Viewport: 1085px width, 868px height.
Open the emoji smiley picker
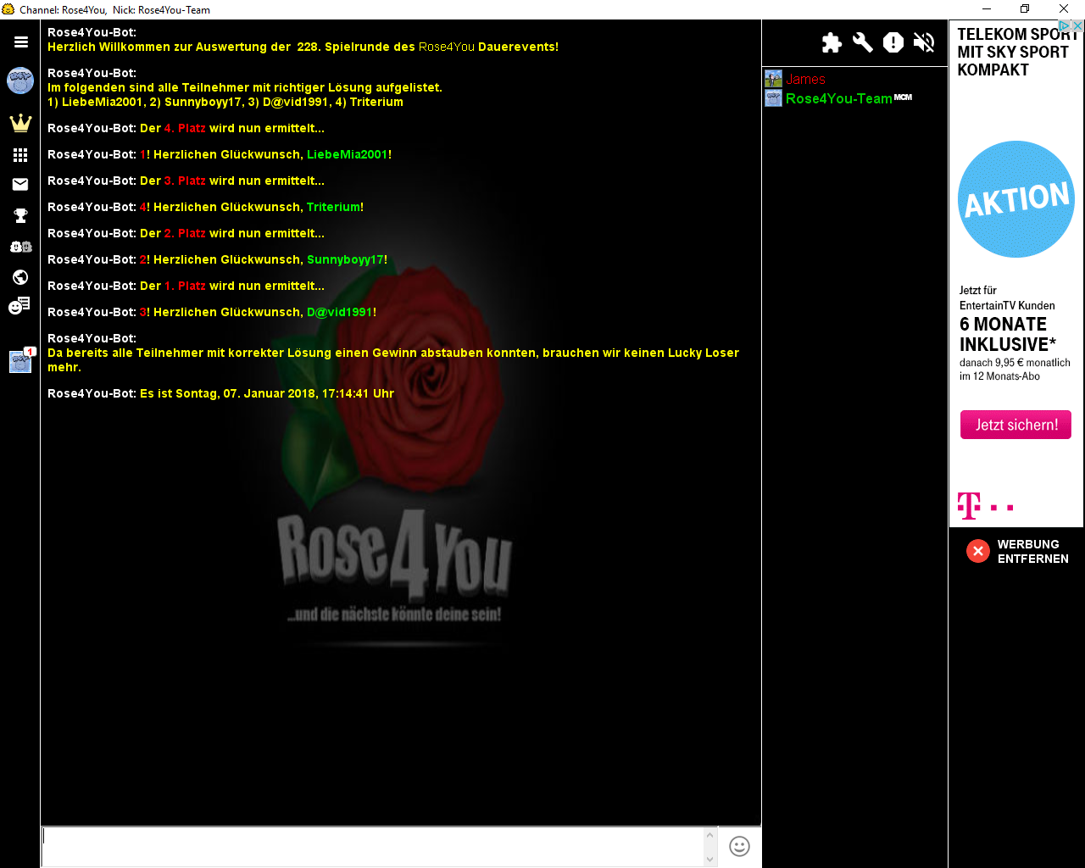point(739,847)
